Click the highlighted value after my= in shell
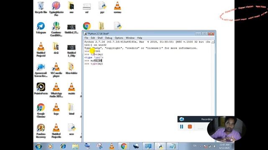 [98, 60]
